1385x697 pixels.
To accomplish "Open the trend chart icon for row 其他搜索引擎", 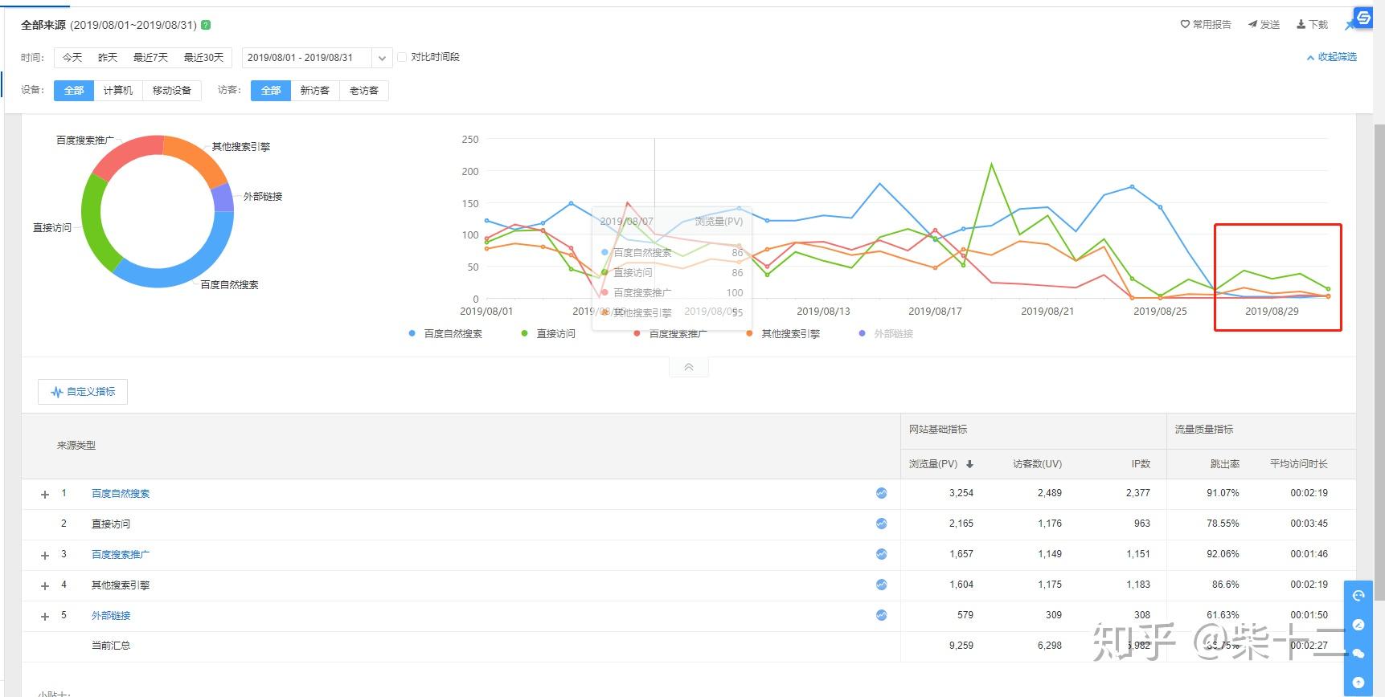I will pyautogui.click(x=882, y=585).
